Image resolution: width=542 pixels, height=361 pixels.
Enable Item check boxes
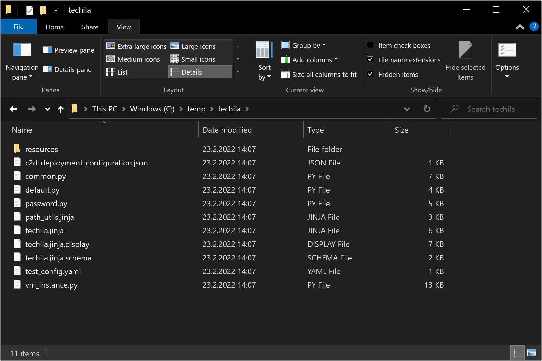point(370,45)
